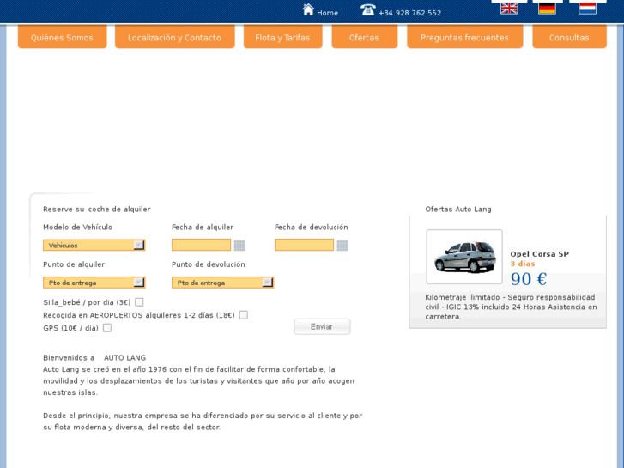Enable the Silla_bebé checkbox
This screenshot has width=624, height=468.
pos(139,302)
